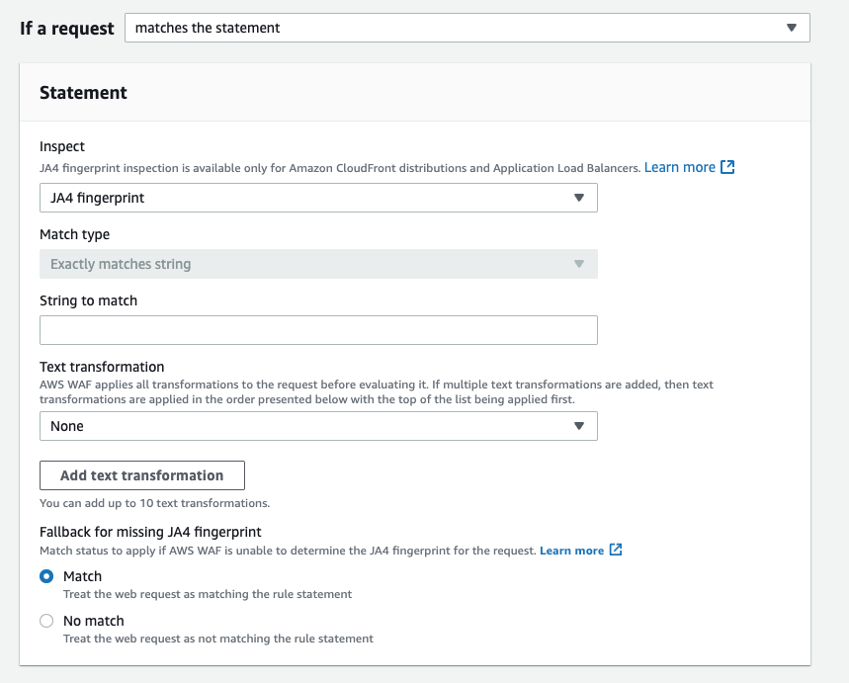849x683 pixels.
Task: Click the Match option label text
Action: click(82, 576)
